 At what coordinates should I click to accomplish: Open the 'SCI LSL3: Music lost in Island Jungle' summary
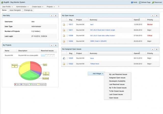point(102,30)
